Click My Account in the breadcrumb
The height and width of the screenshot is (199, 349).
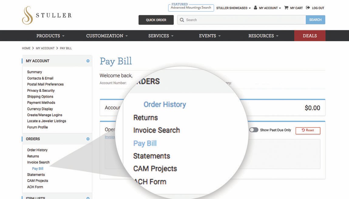(45, 48)
